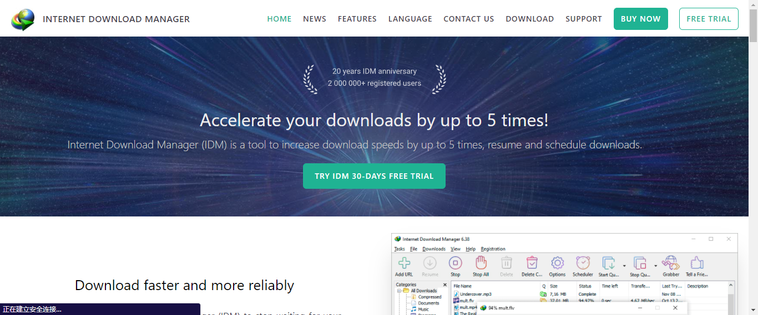This screenshot has height=315, width=758.
Task: Click the Stop icon in IDM screenshot
Action: pos(455,263)
